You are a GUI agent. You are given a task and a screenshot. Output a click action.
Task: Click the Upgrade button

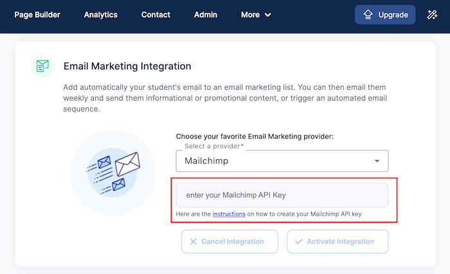[385, 15]
